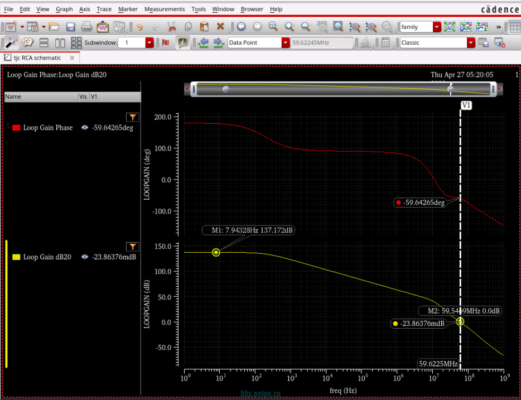Click the V1 vertical marker label

(x=466, y=105)
